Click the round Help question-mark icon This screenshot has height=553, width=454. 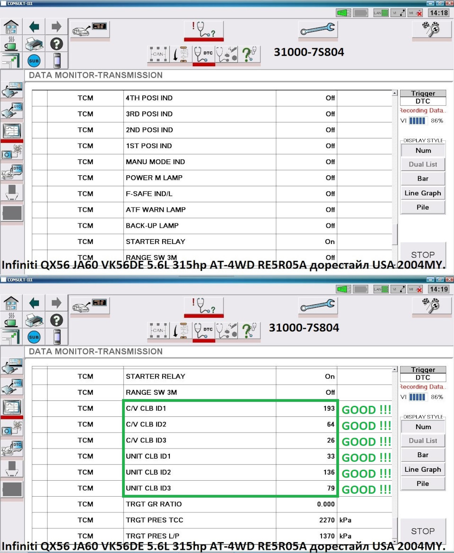point(57,43)
